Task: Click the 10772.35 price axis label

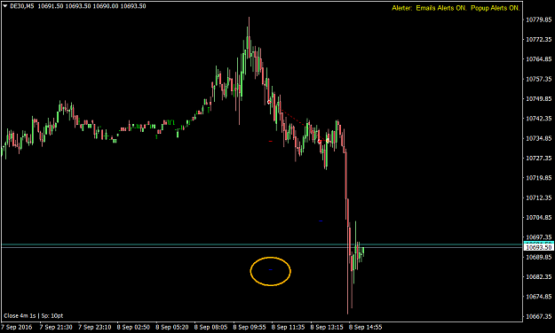Action: [x=539, y=39]
